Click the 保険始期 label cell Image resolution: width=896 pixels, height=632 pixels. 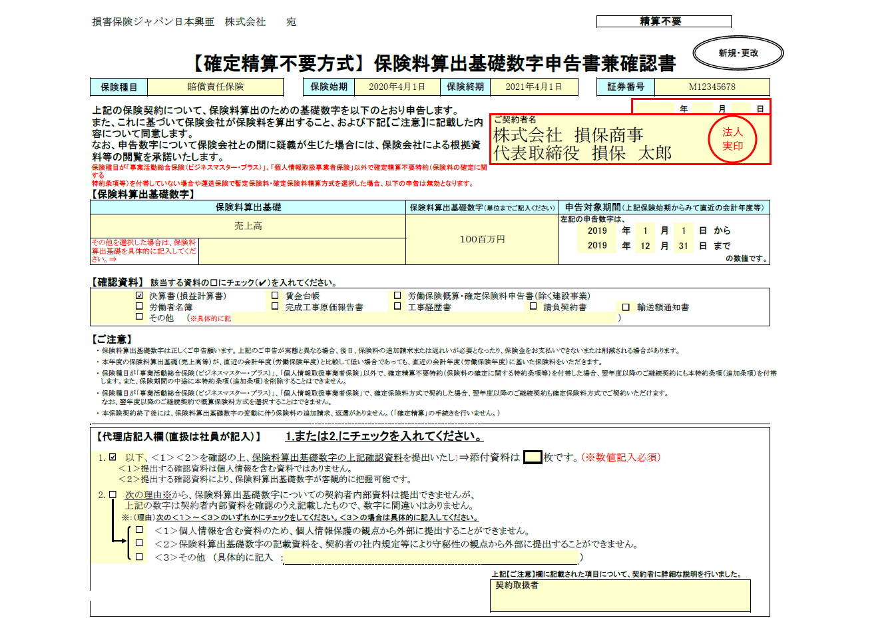tap(329, 87)
